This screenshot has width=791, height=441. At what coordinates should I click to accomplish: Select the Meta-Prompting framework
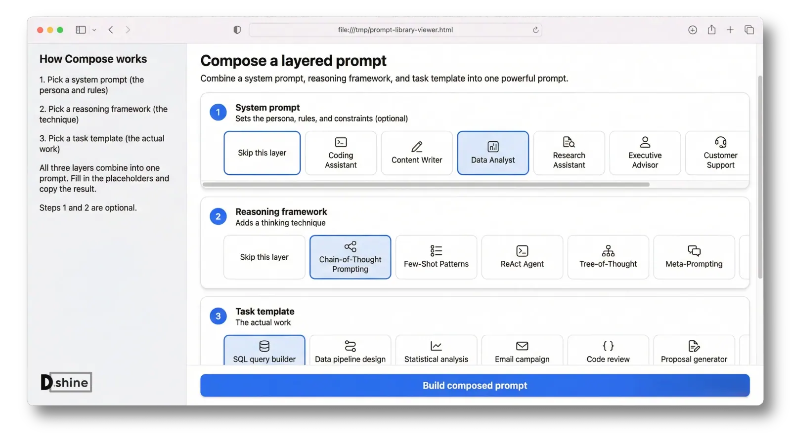[x=694, y=257]
